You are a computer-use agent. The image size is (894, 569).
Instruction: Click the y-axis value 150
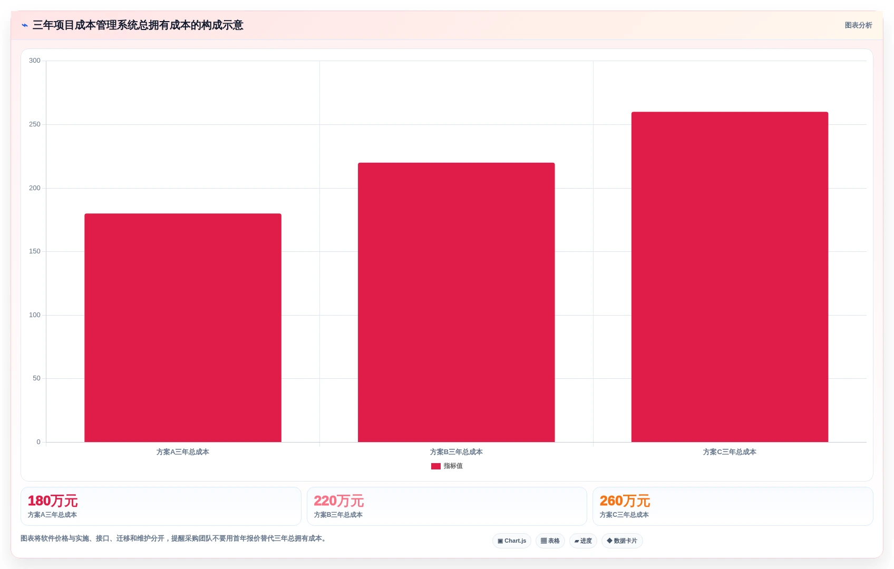coord(35,251)
